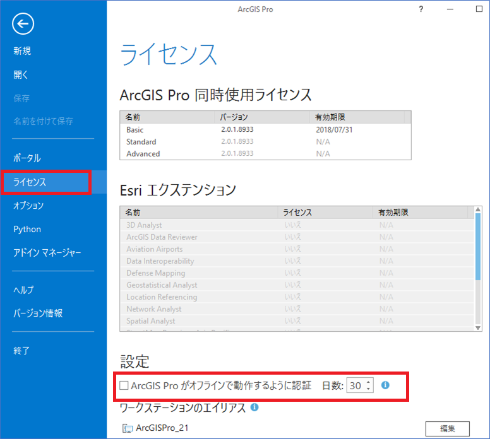490x439 pixels.
Task: Select the Location Referencing row
Action: pos(297,297)
